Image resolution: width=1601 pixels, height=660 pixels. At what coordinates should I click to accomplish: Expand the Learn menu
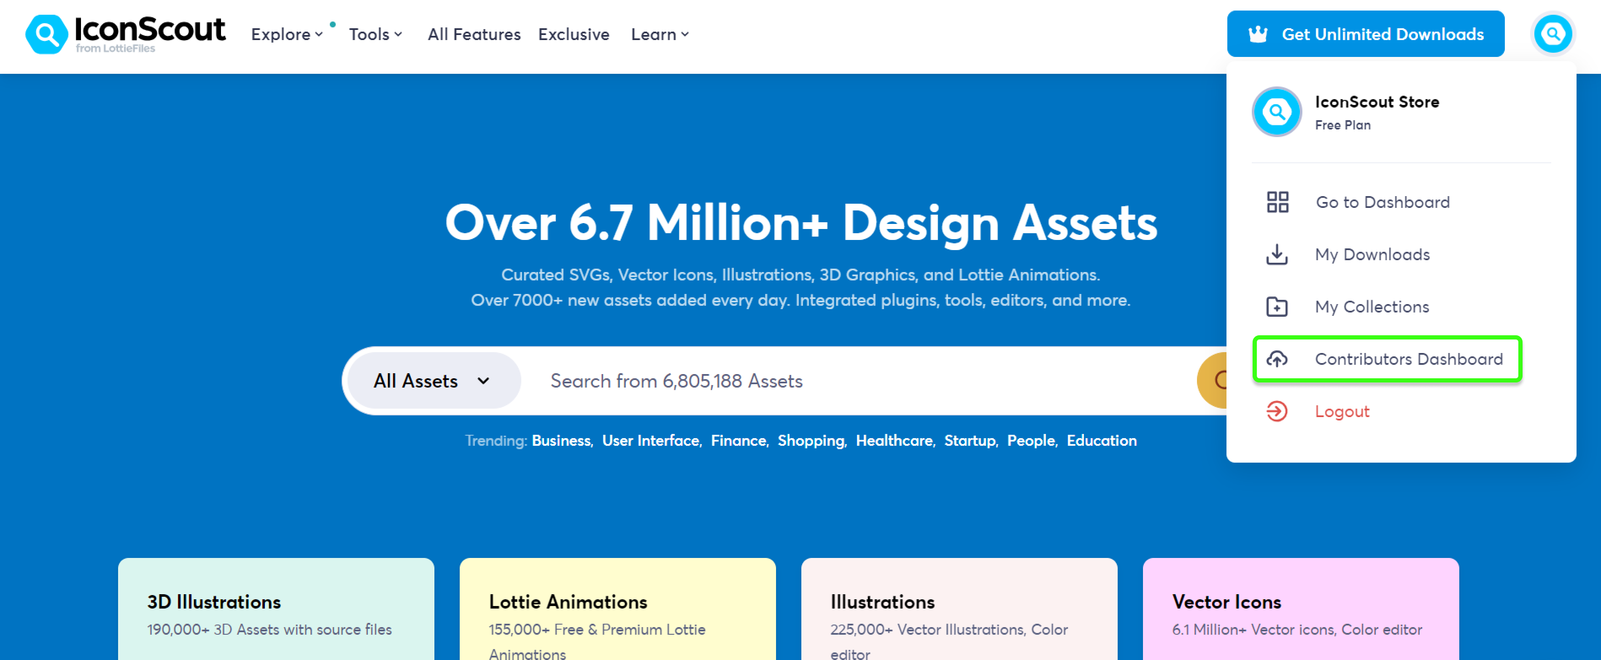pyautogui.click(x=659, y=34)
